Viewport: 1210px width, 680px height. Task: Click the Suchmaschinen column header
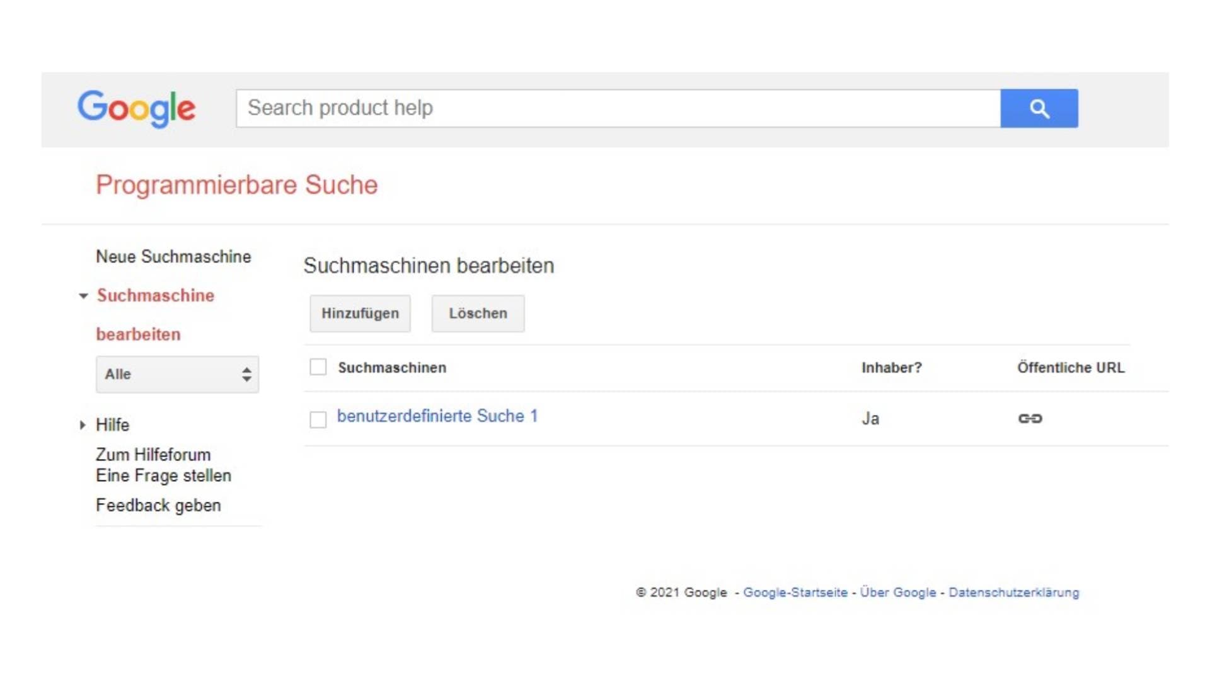pos(392,368)
